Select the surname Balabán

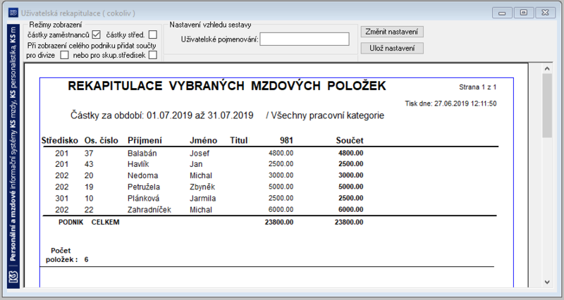click(142, 154)
